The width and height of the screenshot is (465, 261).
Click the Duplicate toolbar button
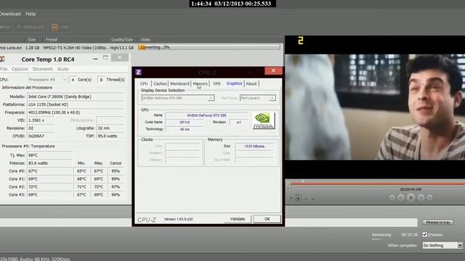[31, 28]
